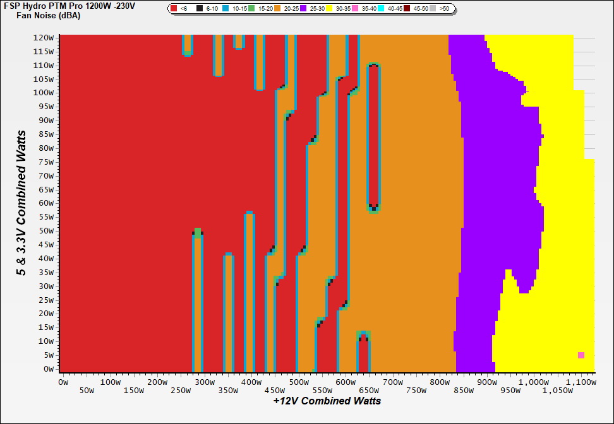614x424 pixels.
Task: Select the blue 10-15 legend swatch
Action: coord(226,9)
